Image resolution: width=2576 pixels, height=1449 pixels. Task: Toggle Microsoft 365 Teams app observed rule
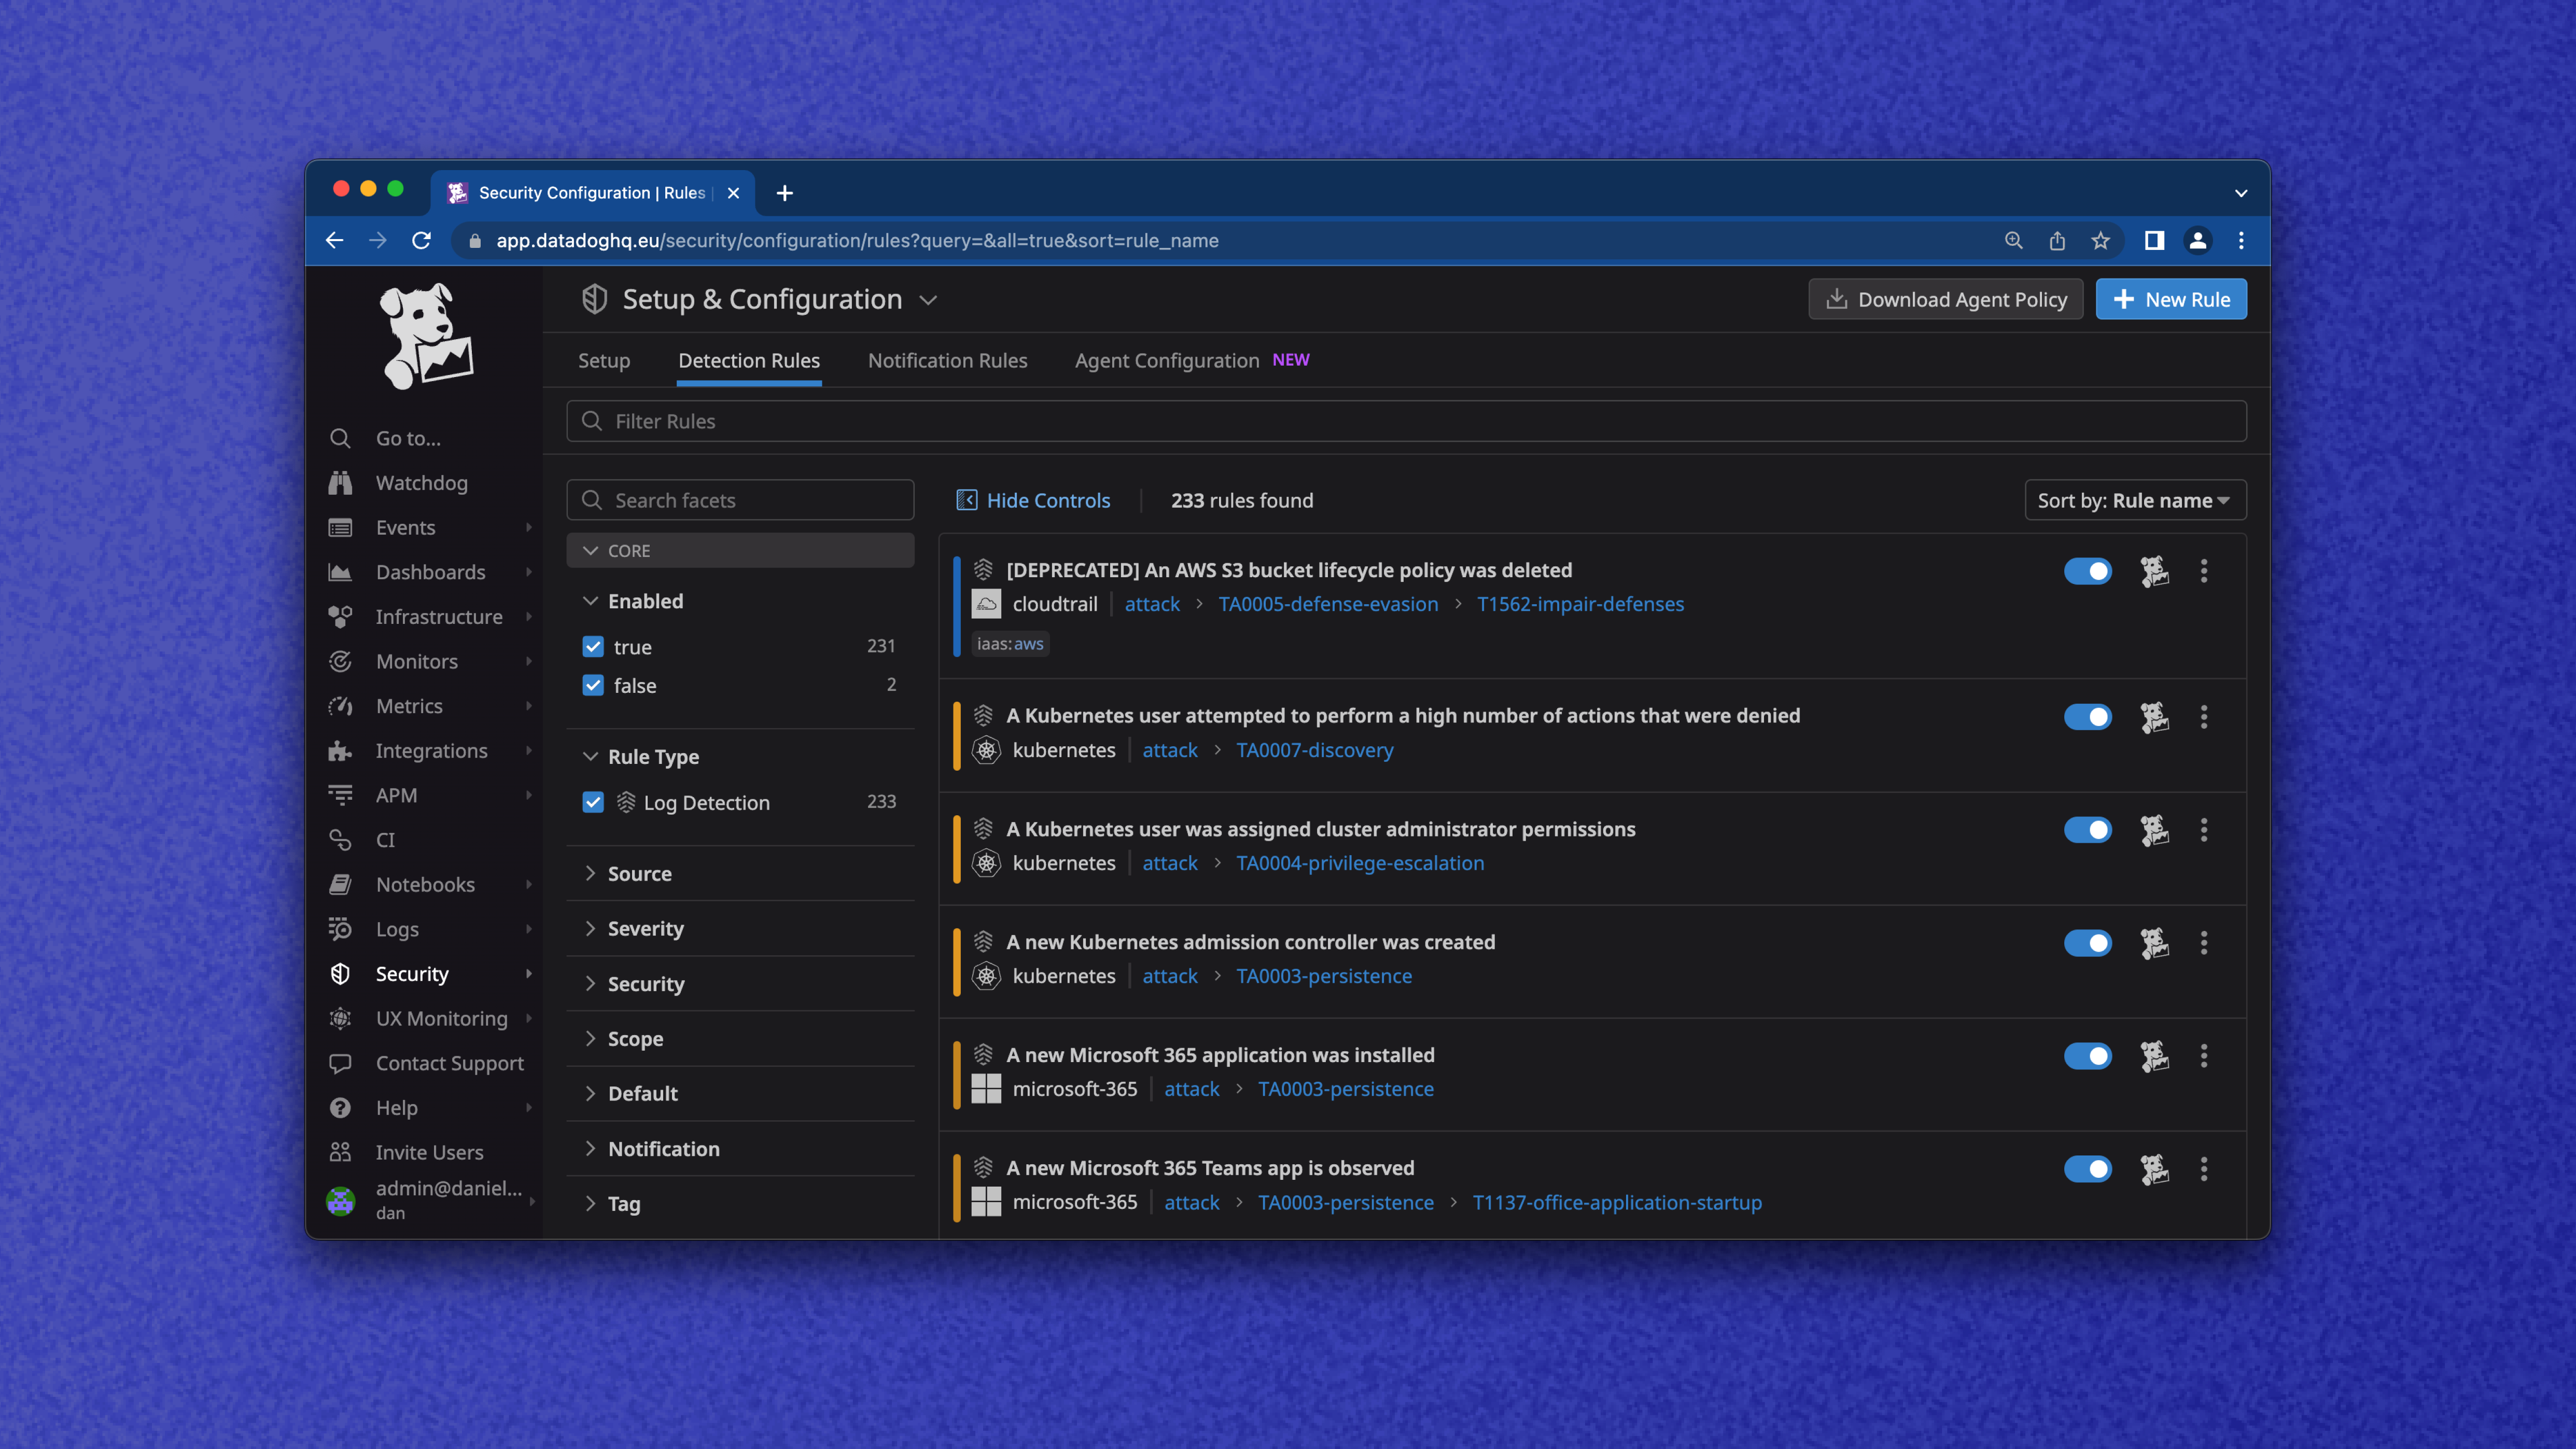(2088, 1169)
